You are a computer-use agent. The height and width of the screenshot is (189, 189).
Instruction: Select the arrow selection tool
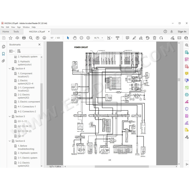[68, 38]
